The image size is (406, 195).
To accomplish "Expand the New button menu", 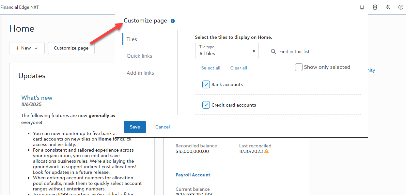I will point(27,48).
